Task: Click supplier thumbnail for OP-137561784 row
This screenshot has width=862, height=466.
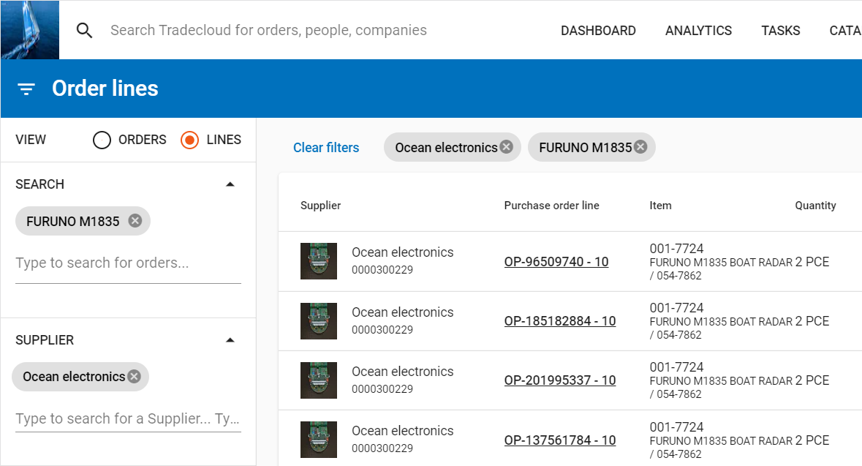Action: [318, 440]
